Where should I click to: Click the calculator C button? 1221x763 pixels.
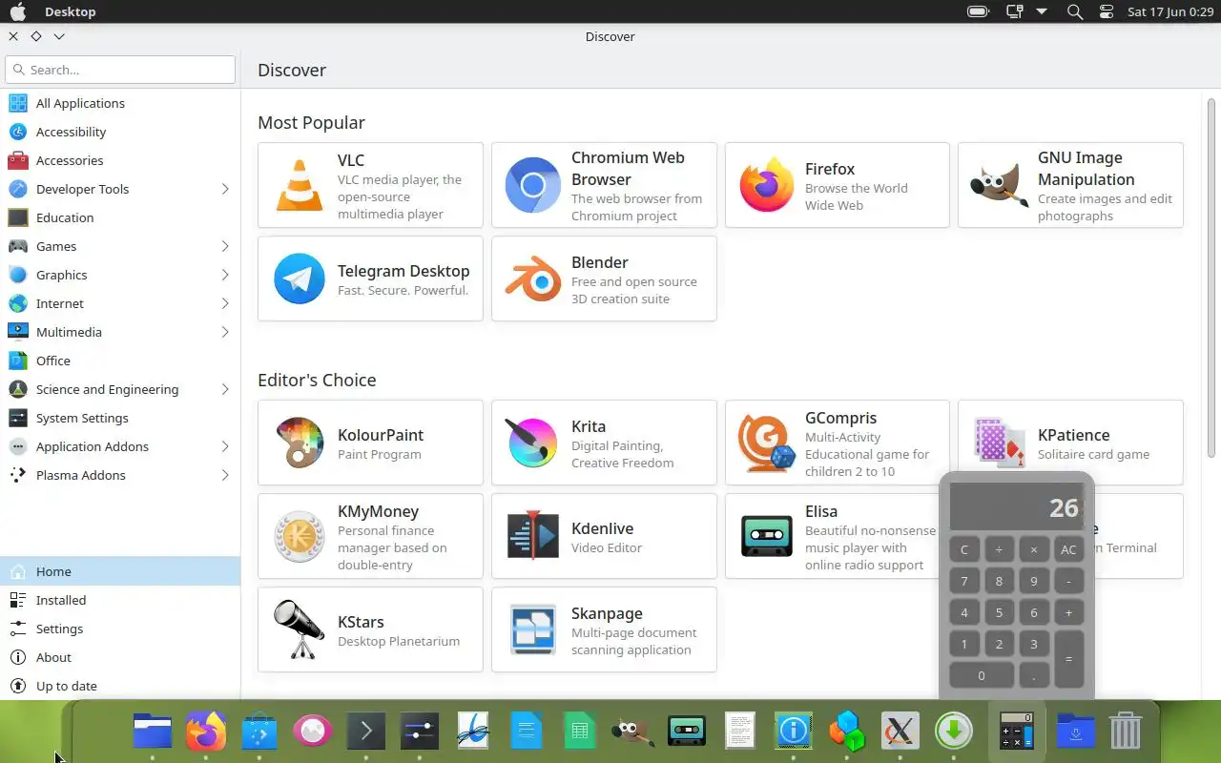click(x=964, y=549)
